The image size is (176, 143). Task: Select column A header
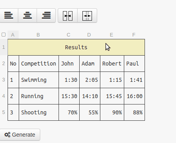(x=13, y=35)
